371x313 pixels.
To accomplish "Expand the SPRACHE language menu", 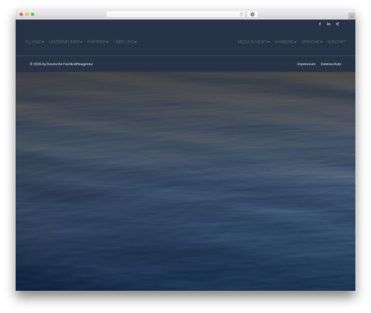I will coord(312,42).
